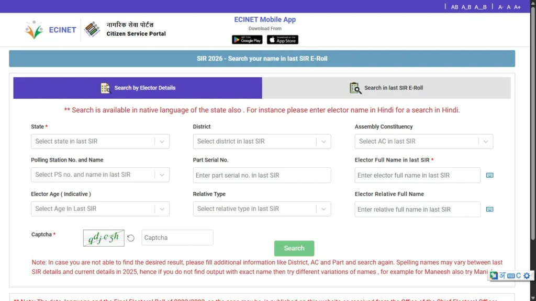This screenshot has width=536, height=301.
Task: Open Polling Station No. and Name dropdown
Action: 100,175
